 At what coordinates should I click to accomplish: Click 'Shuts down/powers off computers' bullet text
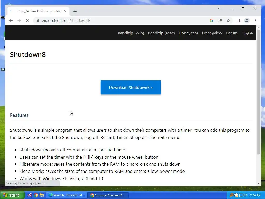[72, 150]
